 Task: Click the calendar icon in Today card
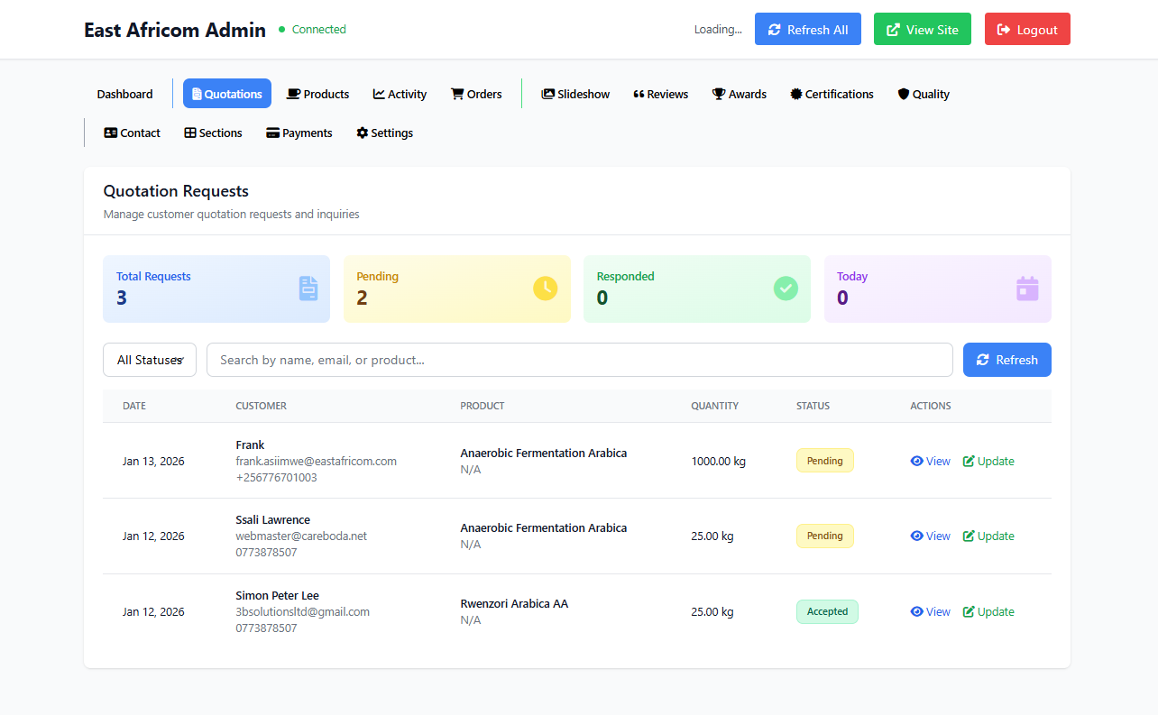coord(1027,289)
